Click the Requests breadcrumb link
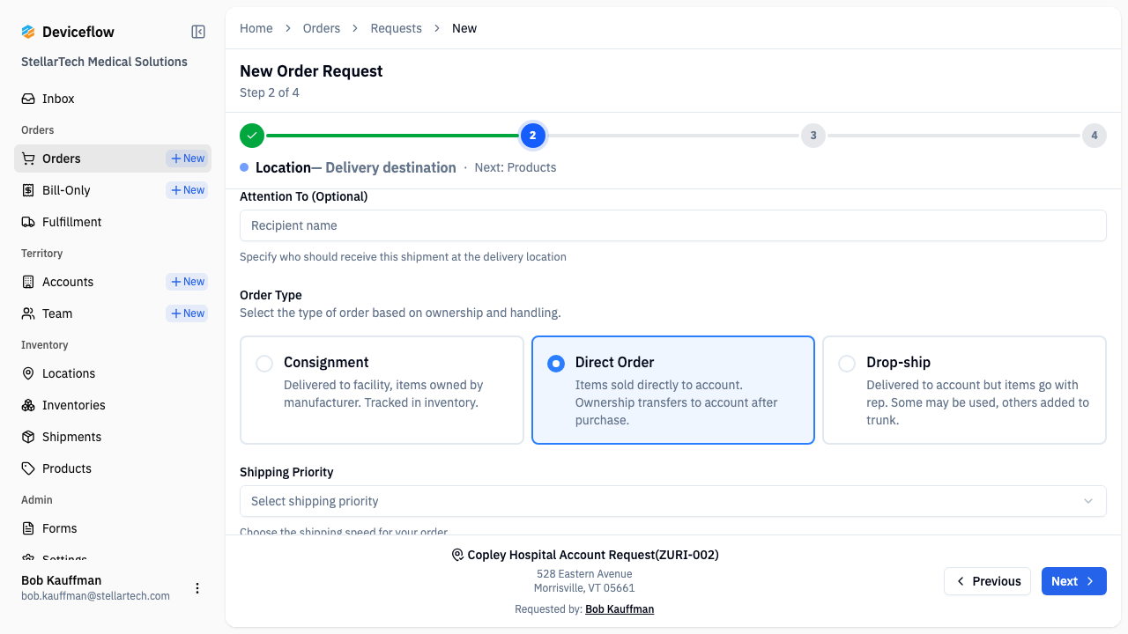Image resolution: width=1128 pixels, height=634 pixels. (397, 28)
